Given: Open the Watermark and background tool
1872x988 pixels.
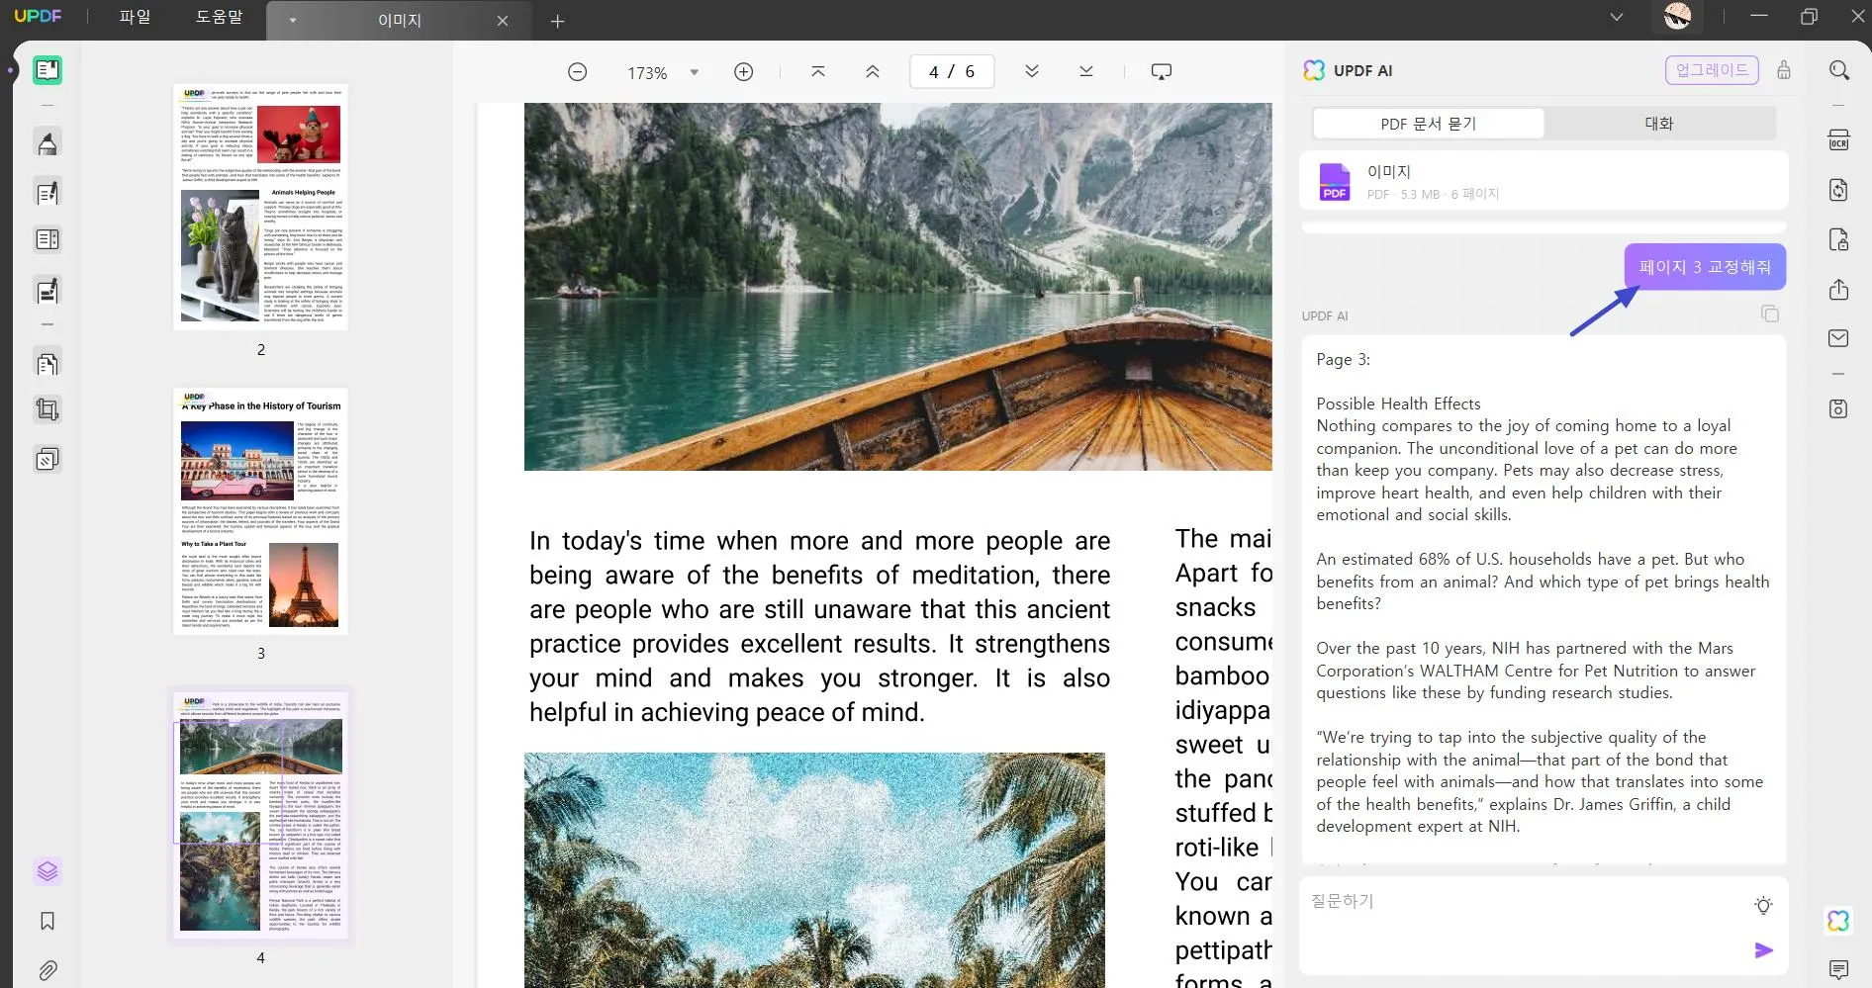Looking at the screenshot, I should click(x=47, y=460).
